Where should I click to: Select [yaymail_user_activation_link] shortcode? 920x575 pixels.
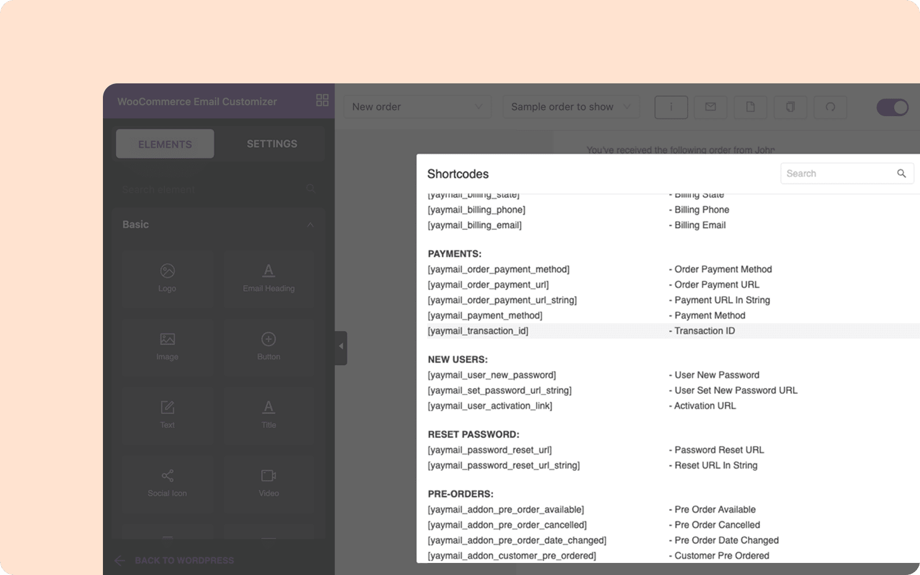pyautogui.click(x=490, y=406)
